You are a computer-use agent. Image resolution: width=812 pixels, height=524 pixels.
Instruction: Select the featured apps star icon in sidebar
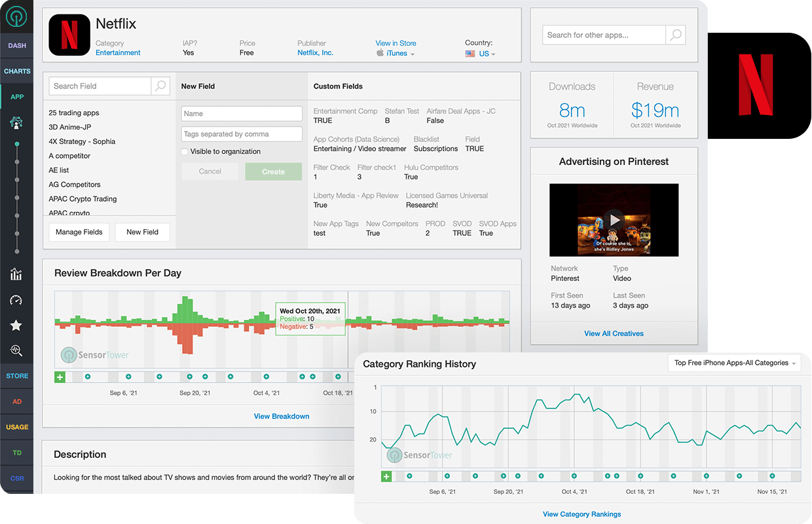(16, 326)
